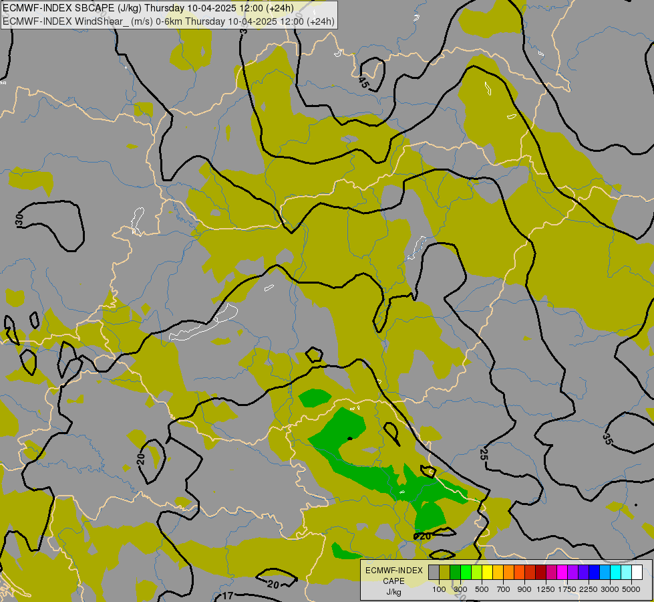Click legend value 5000
654x602 pixels.
coord(631,589)
